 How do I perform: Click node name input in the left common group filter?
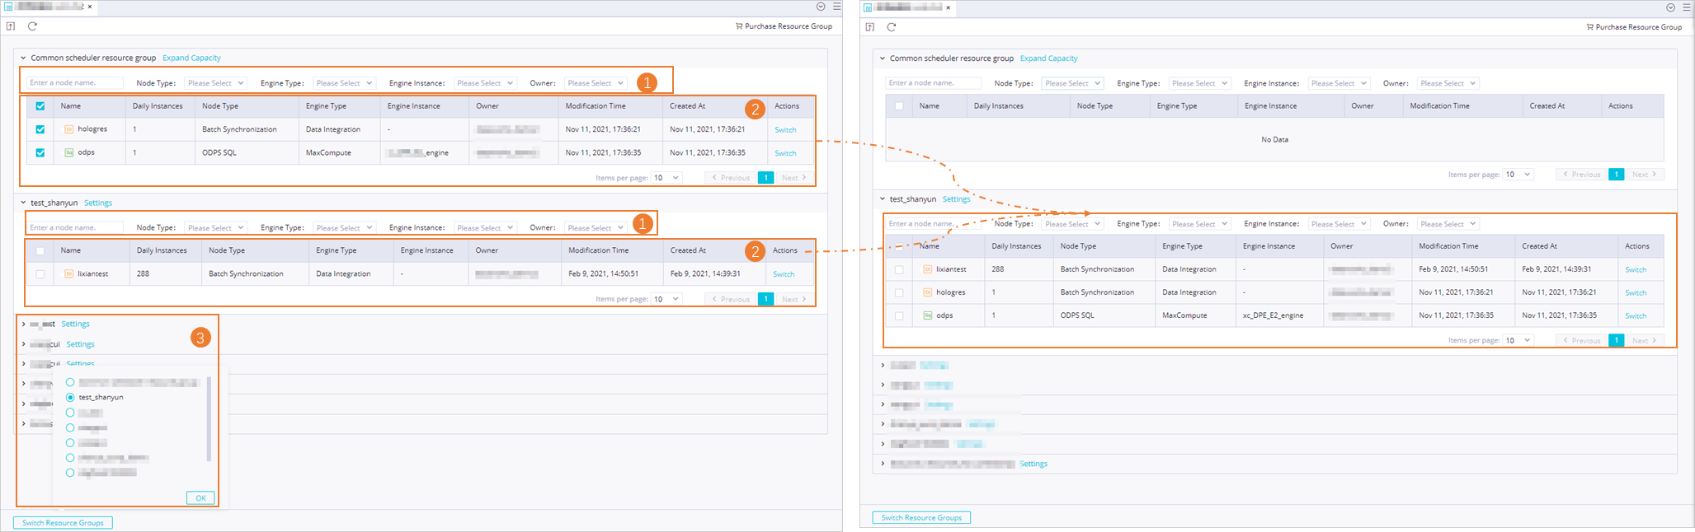tap(74, 83)
